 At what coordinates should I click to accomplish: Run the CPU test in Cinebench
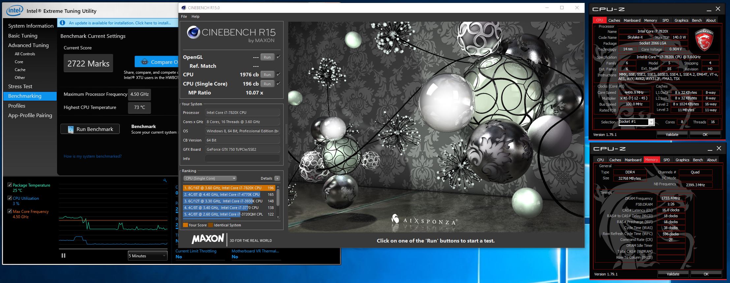pos(267,75)
